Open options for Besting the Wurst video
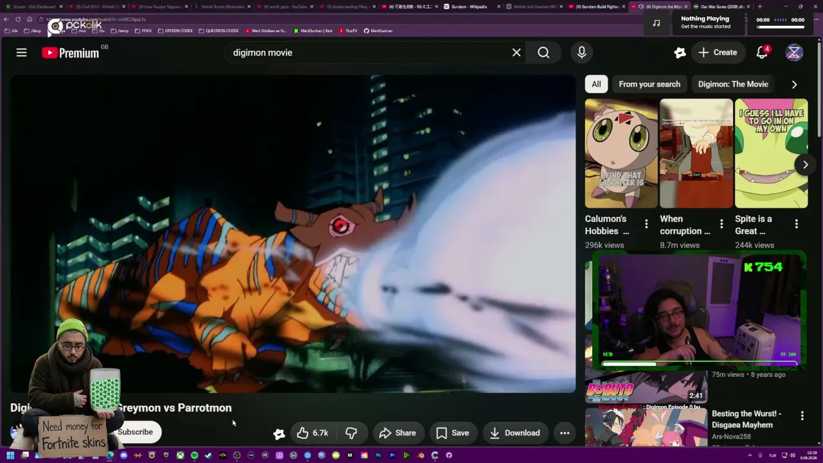The width and height of the screenshot is (823, 463). (802, 416)
